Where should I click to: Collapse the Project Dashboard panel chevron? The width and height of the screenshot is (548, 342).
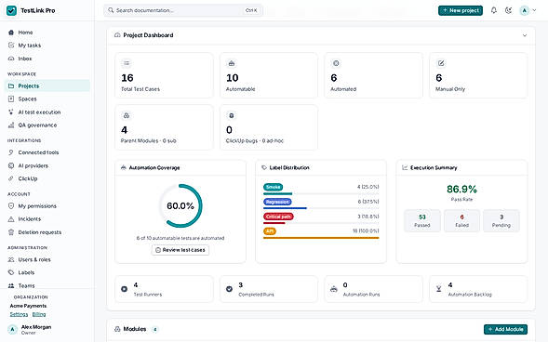(x=524, y=35)
